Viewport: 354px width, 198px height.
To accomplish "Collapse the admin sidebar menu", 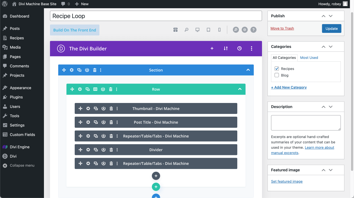I will [x=22, y=165].
